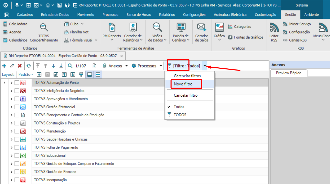
Task: Check the TOTVS Folha de Pagamento checkbox
Action: point(17,147)
